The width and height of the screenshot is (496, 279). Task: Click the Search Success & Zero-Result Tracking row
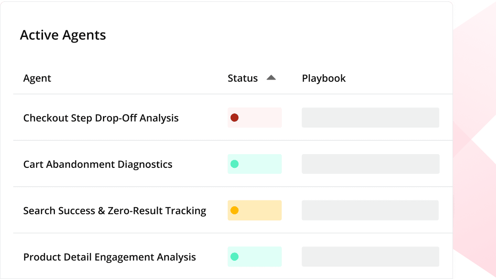point(115,210)
